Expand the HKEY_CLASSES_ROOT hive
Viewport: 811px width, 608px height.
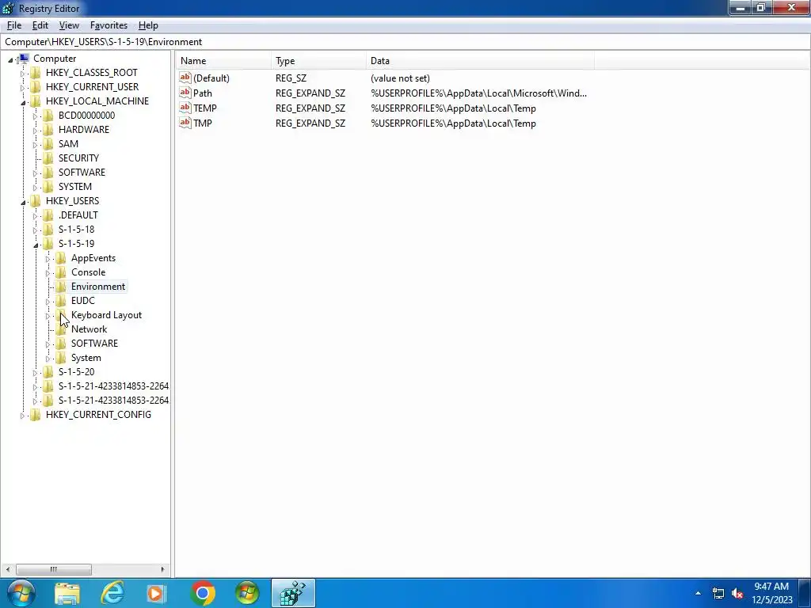[x=22, y=74]
